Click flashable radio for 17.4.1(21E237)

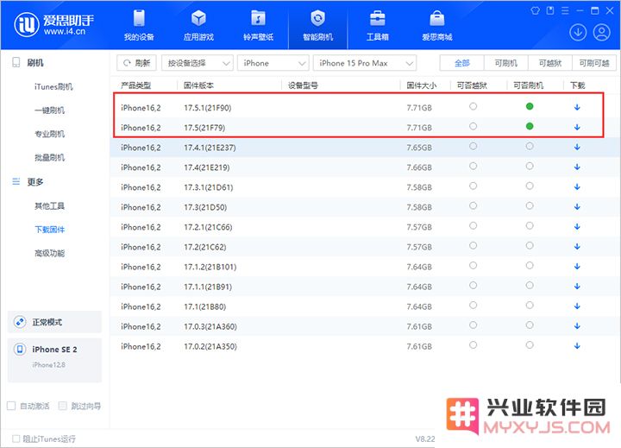coord(530,146)
